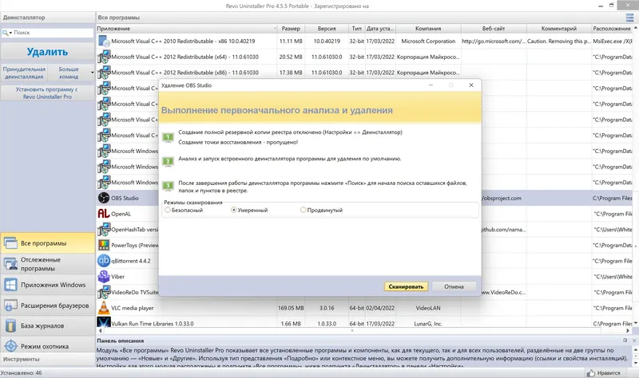The image size is (639, 378).
Task: Click the VLC media player cone icon
Action: coord(104,308)
